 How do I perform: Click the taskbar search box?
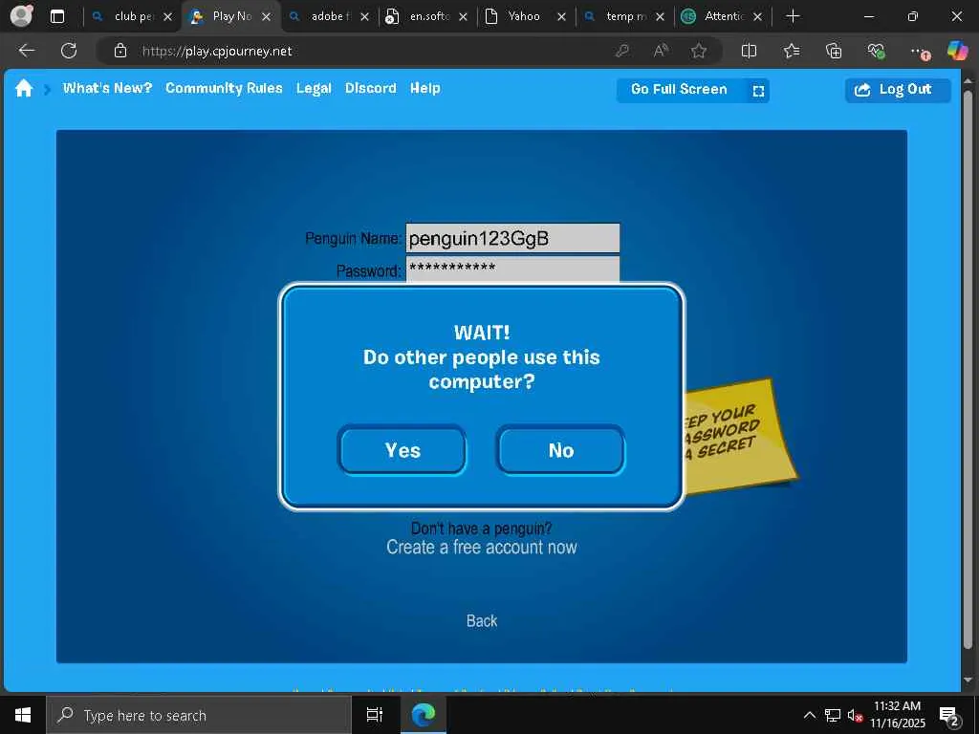pyautogui.click(x=199, y=715)
